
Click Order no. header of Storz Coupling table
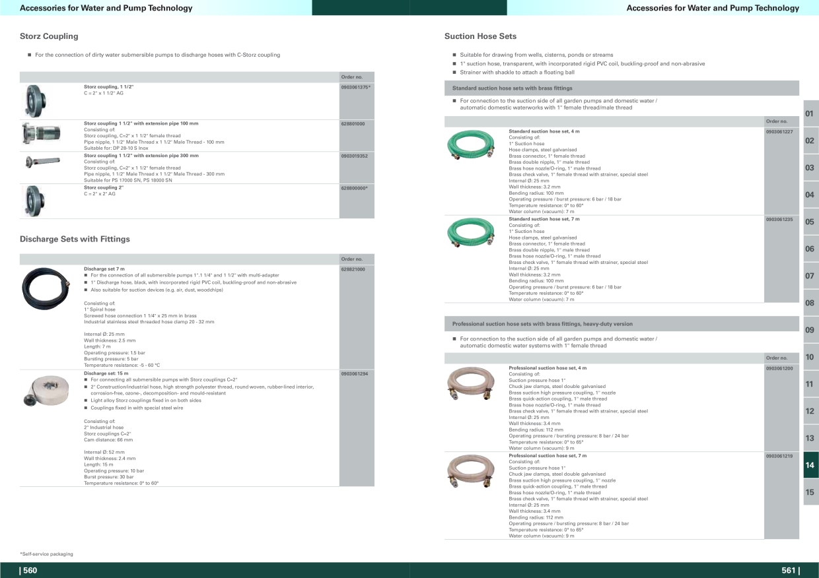(352, 77)
